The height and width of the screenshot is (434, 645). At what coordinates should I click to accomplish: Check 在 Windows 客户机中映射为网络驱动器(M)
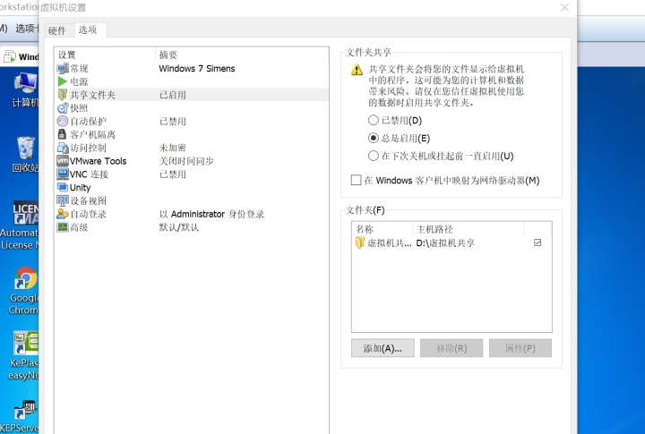click(356, 180)
